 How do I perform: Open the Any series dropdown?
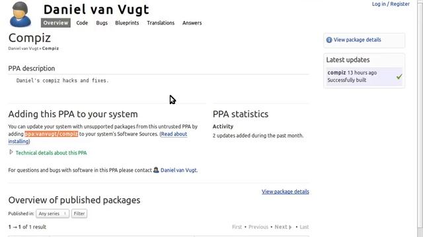point(53,213)
